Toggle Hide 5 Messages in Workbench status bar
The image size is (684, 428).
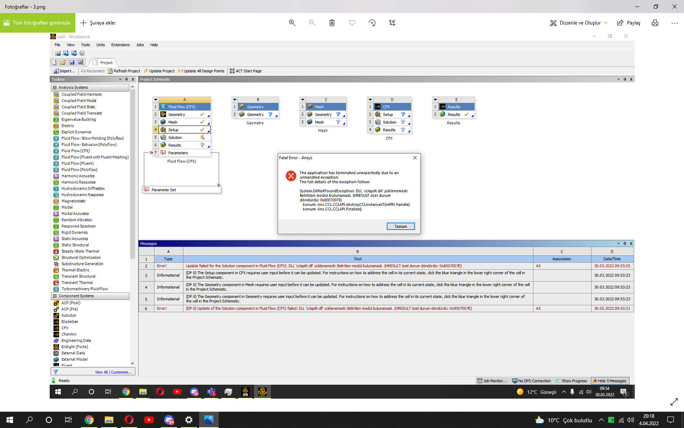point(609,381)
